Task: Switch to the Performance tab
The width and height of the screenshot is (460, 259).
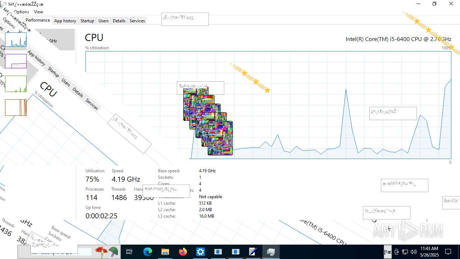Action: (x=38, y=20)
